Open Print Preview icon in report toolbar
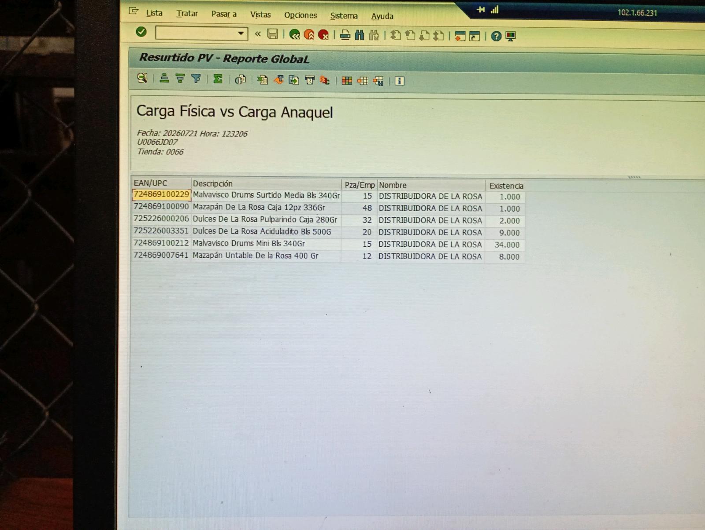 point(240,80)
